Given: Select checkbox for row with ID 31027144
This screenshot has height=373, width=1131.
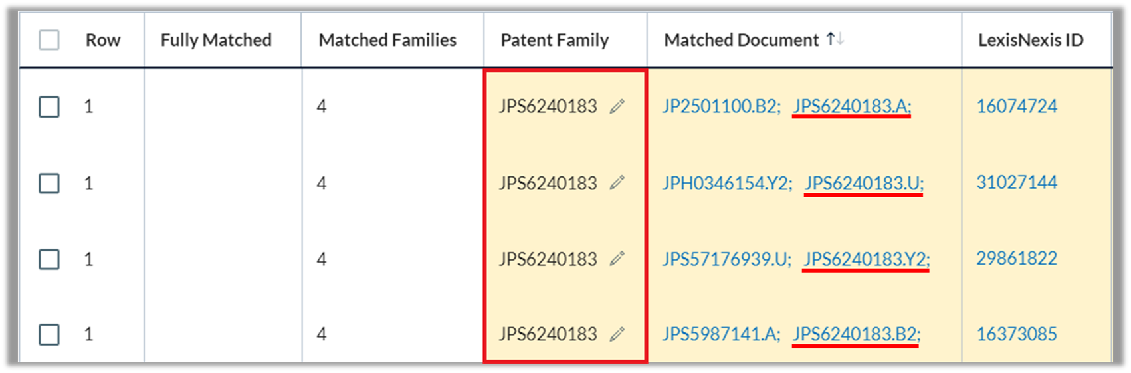Looking at the screenshot, I should [49, 183].
